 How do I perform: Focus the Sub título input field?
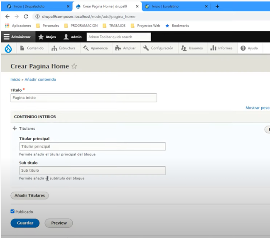click(x=93, y=170)
